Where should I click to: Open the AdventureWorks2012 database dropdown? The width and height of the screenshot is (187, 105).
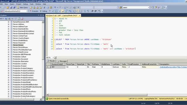click(x=27, y=11)
